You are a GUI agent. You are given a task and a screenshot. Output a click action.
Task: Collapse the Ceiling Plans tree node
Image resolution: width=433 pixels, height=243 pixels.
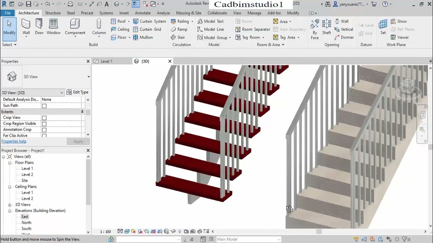pos(10,187)
